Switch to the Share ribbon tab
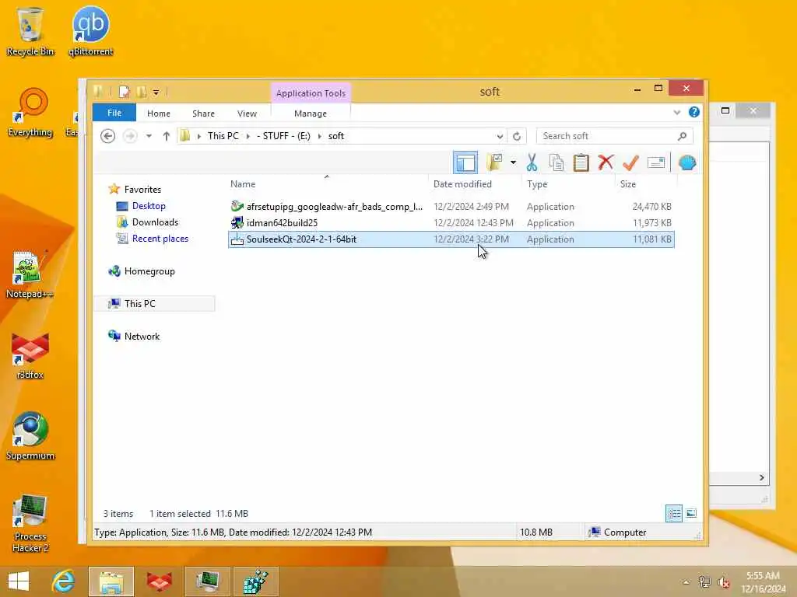797x597 pixels. (203, 113)
